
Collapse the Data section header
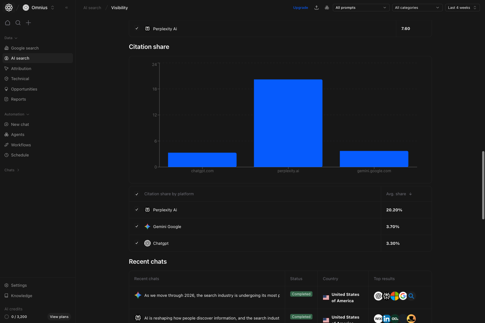[10, 38]
